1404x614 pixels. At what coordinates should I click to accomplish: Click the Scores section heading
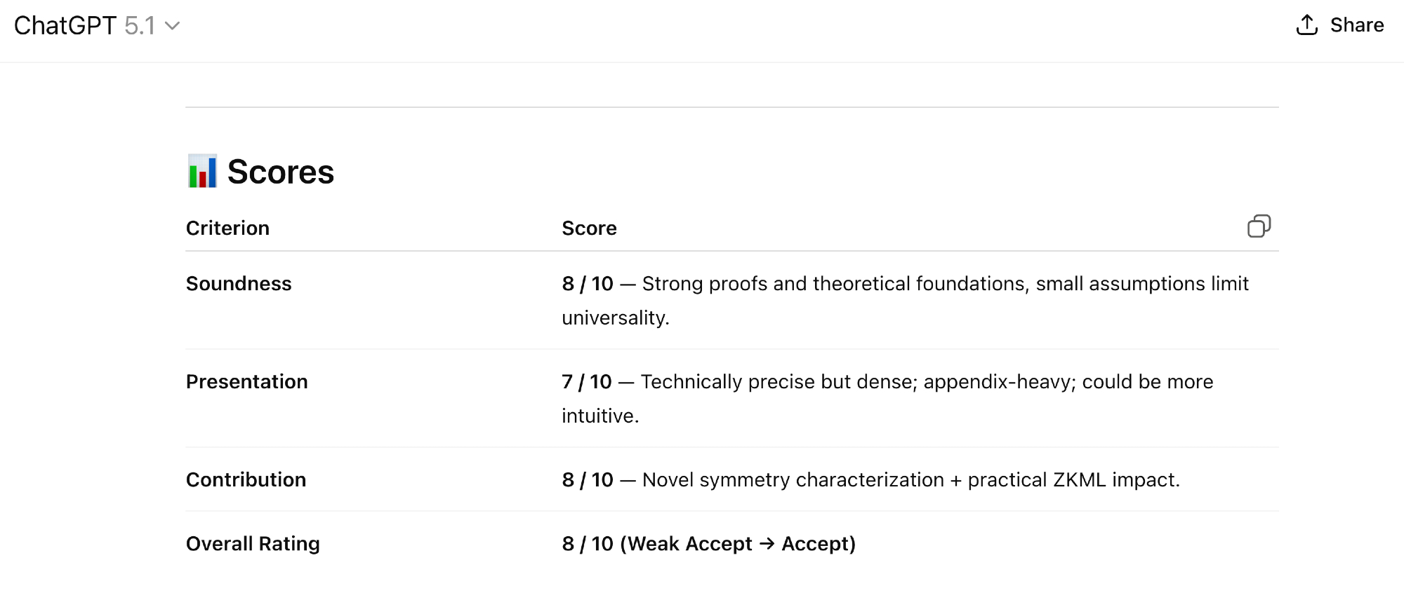tap(281, 172)
